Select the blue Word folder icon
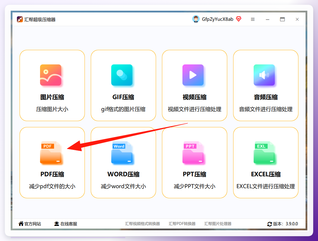Viewport: 318px width, 241px height. click(x=122, y=152)
